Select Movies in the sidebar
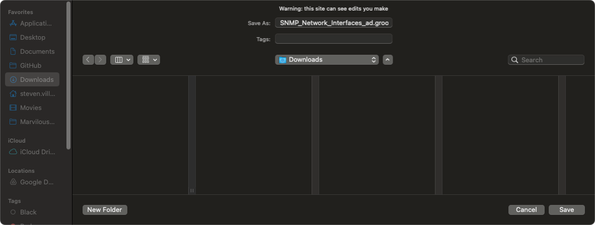Screen dimensions: 595x225 [32, 107]
